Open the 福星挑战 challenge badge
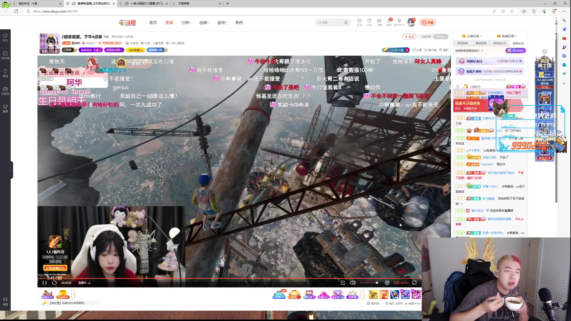This screenshot has height=321, width=571. [90, 50]
